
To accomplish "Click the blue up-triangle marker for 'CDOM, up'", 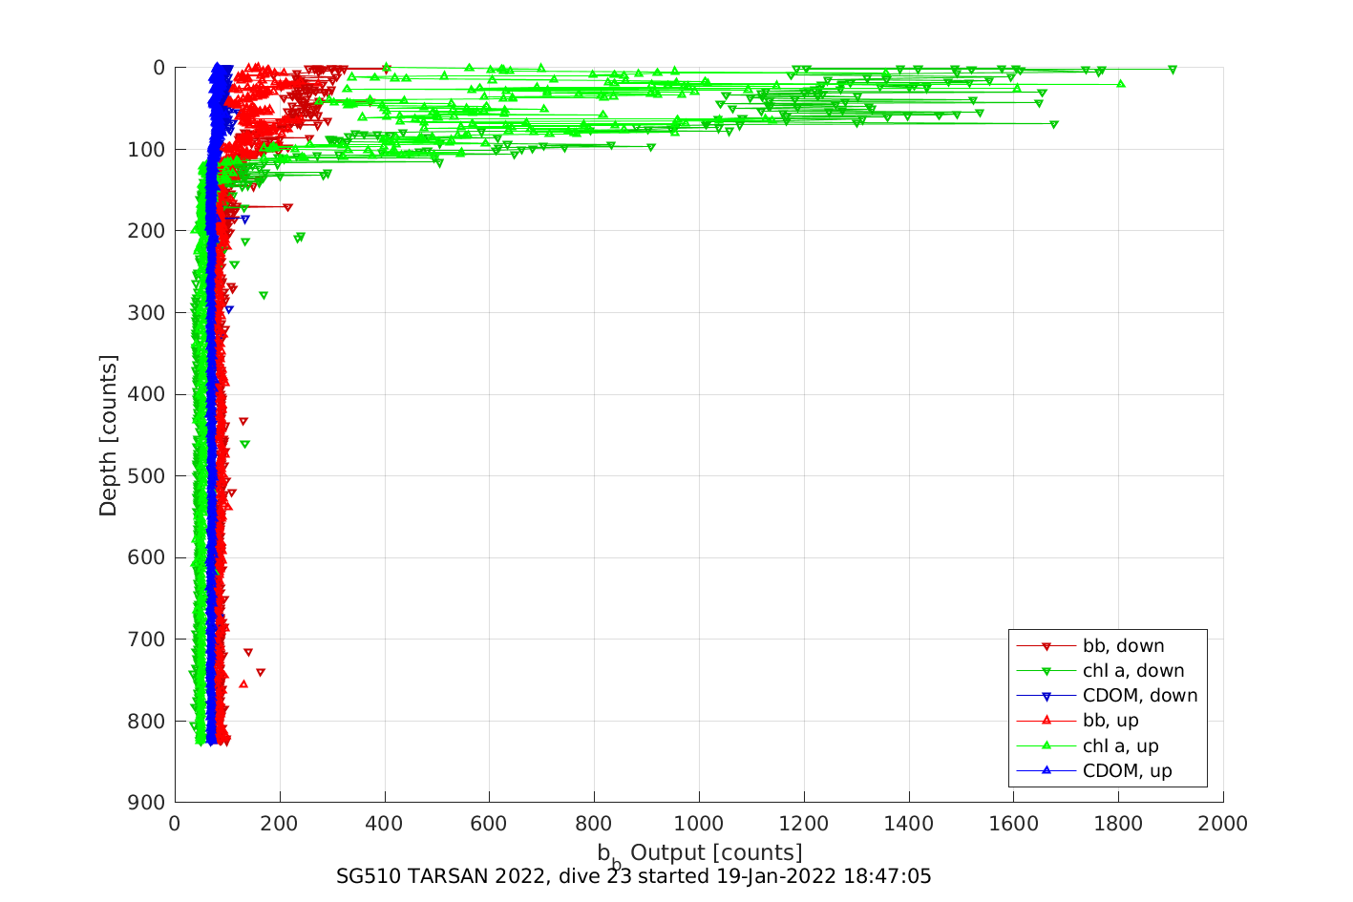I will coord(1046,770).
